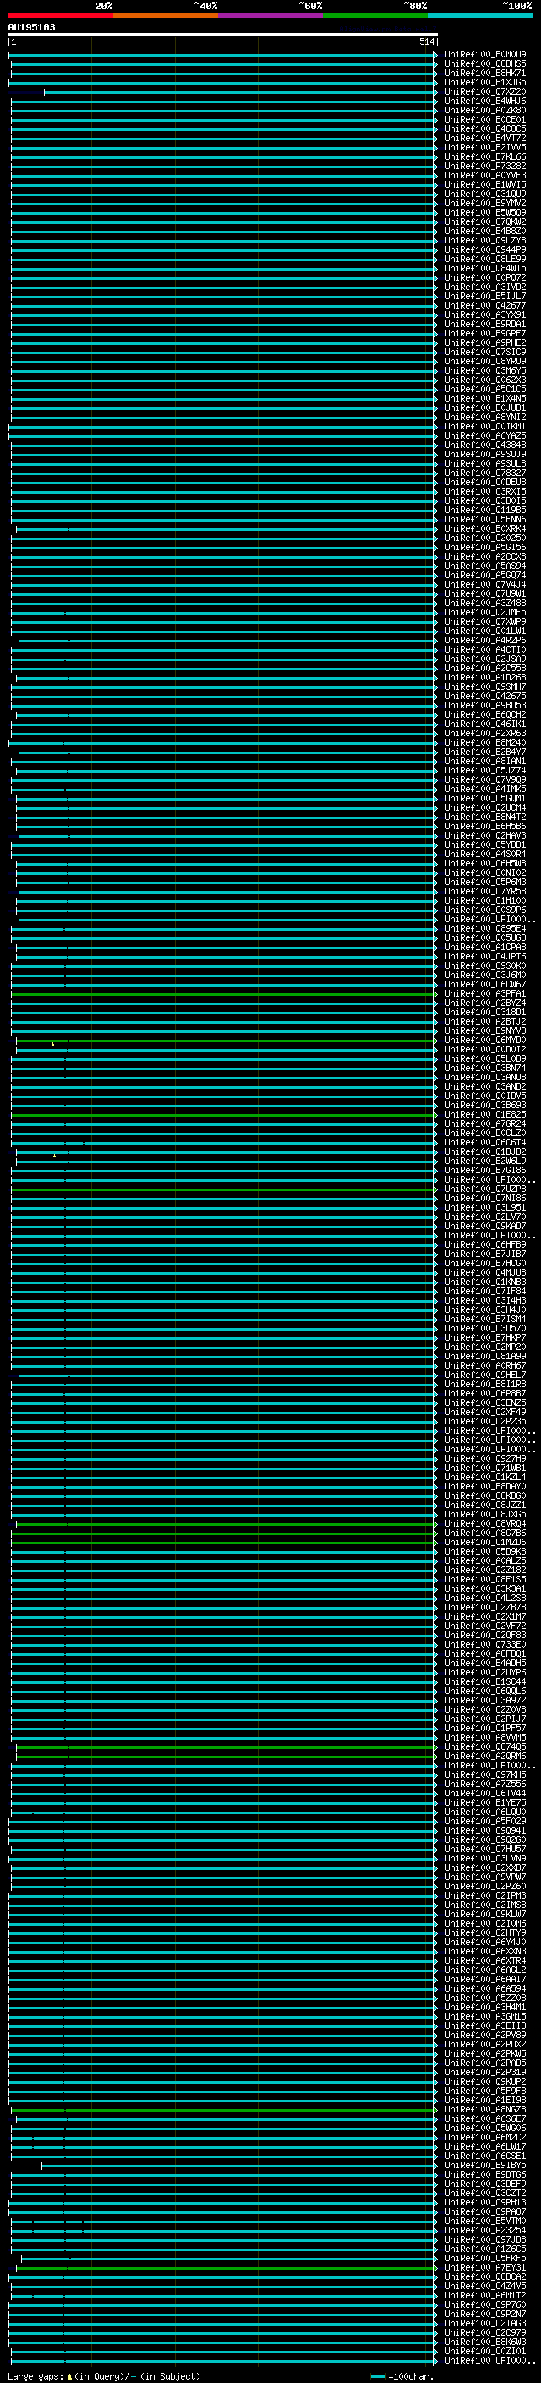Click the UniRef100_B7HKP7 entry

click(x=485, y=1338)
